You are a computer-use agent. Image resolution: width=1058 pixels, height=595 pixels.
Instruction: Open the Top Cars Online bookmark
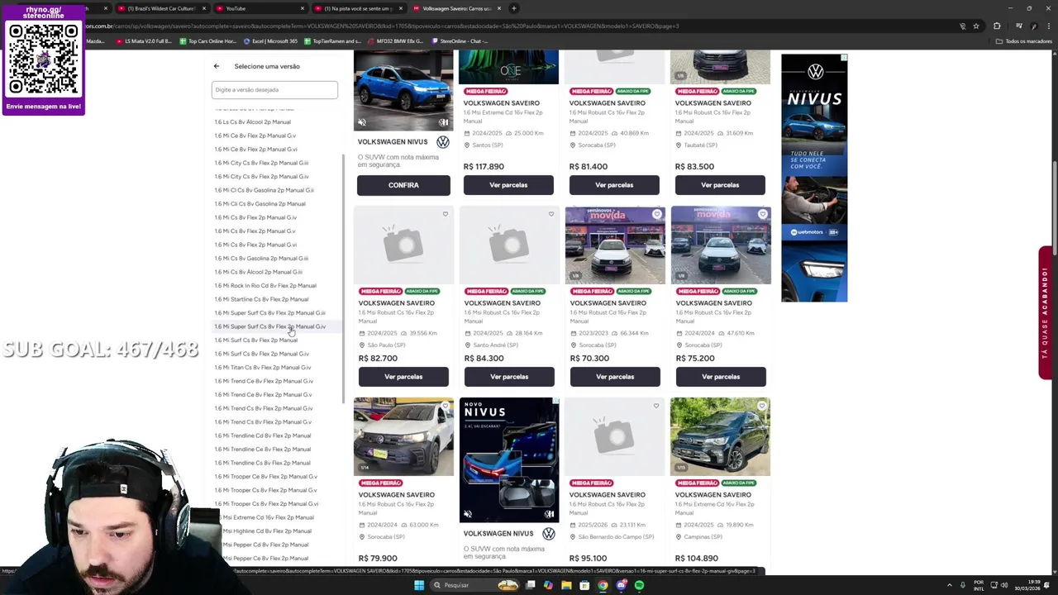(207, 40)
